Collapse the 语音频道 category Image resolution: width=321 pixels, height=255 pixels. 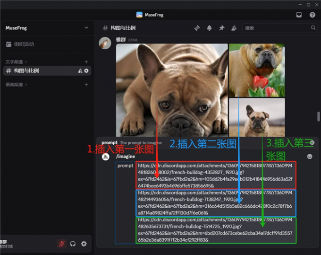(x=16, y=85)
